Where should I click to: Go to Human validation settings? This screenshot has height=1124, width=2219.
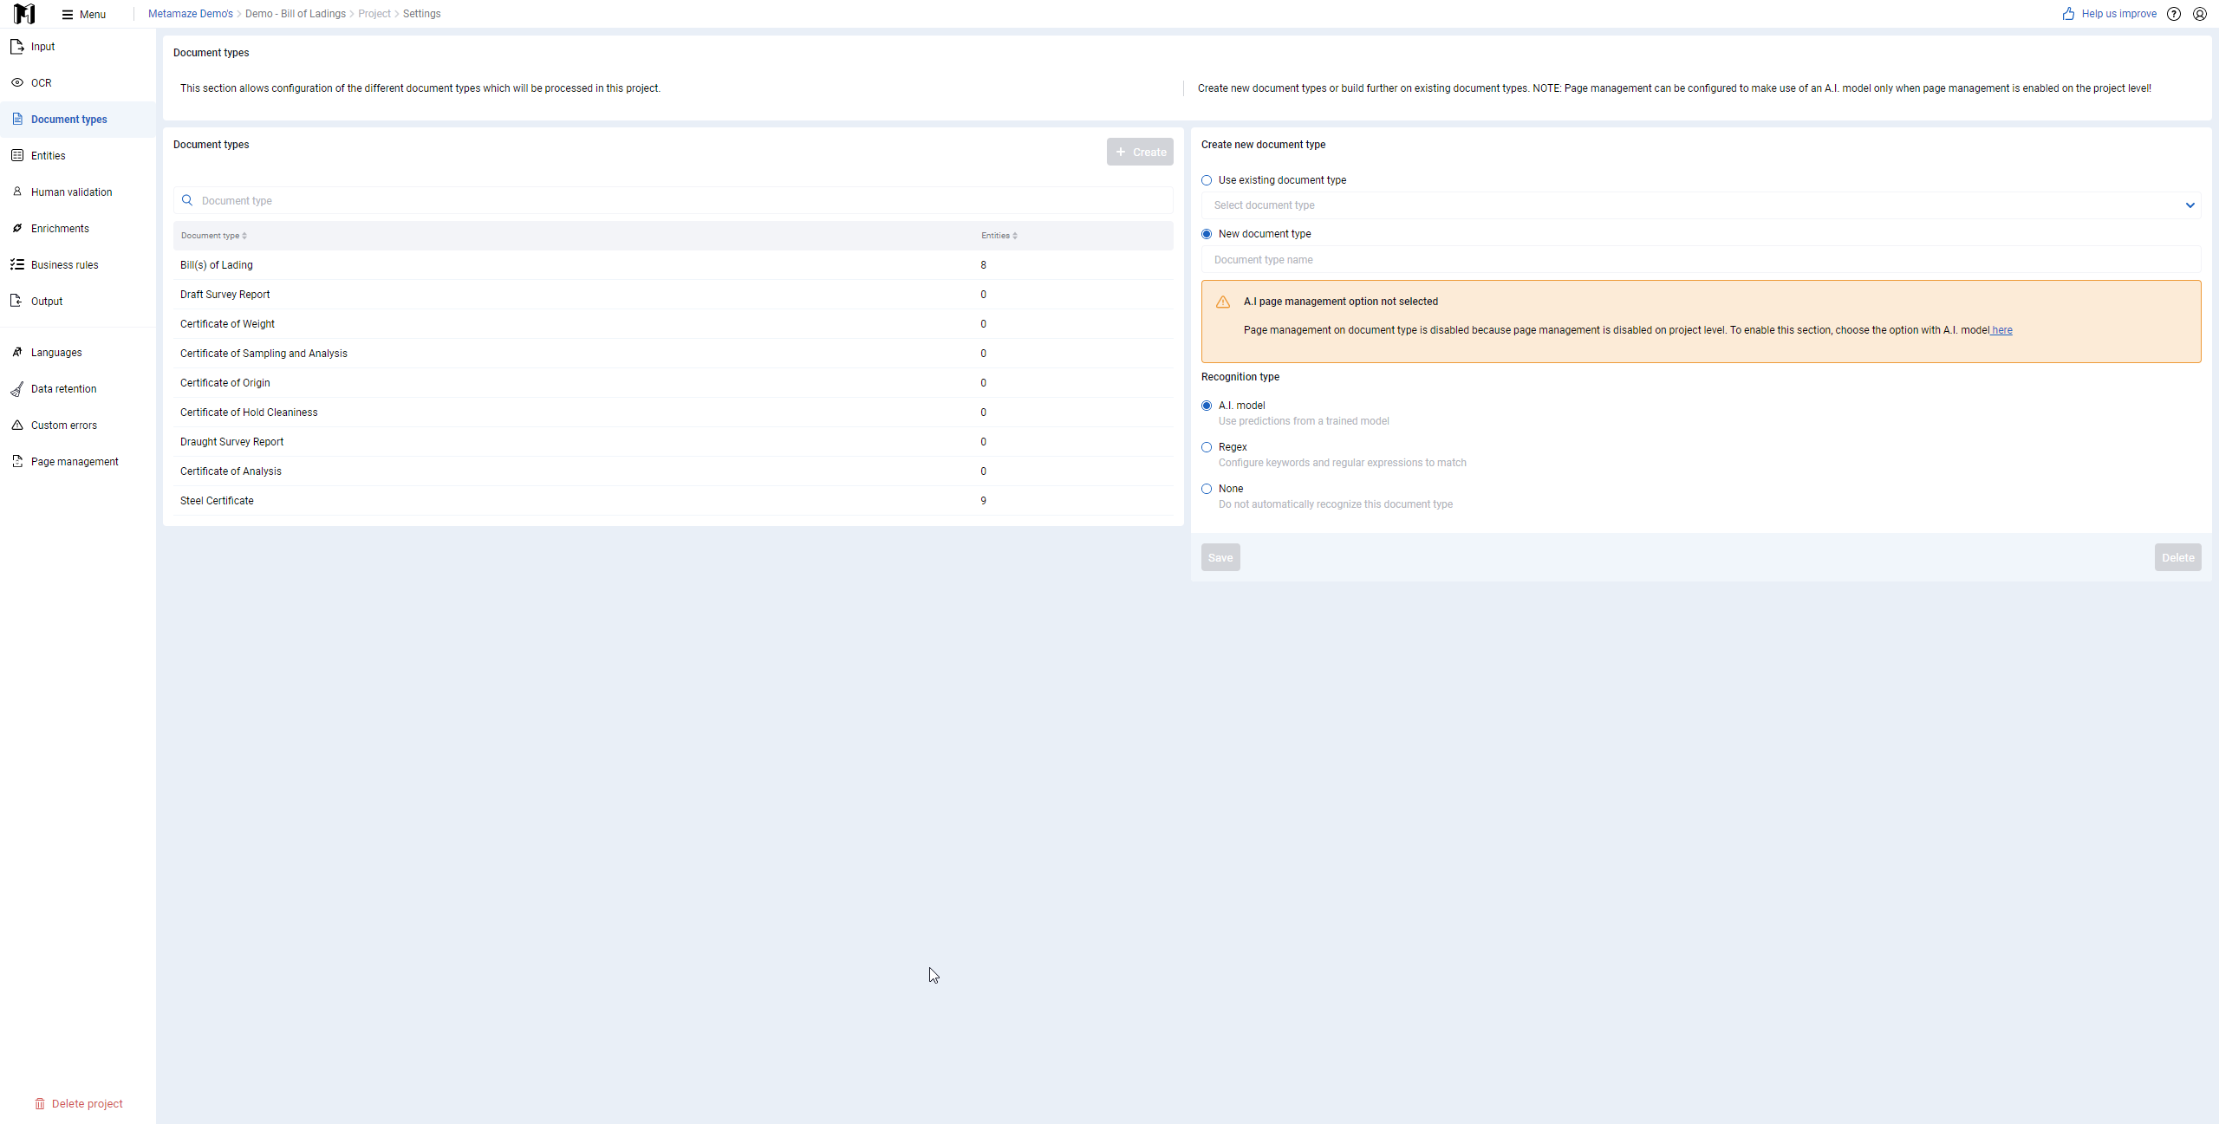(x=78, y=192)
